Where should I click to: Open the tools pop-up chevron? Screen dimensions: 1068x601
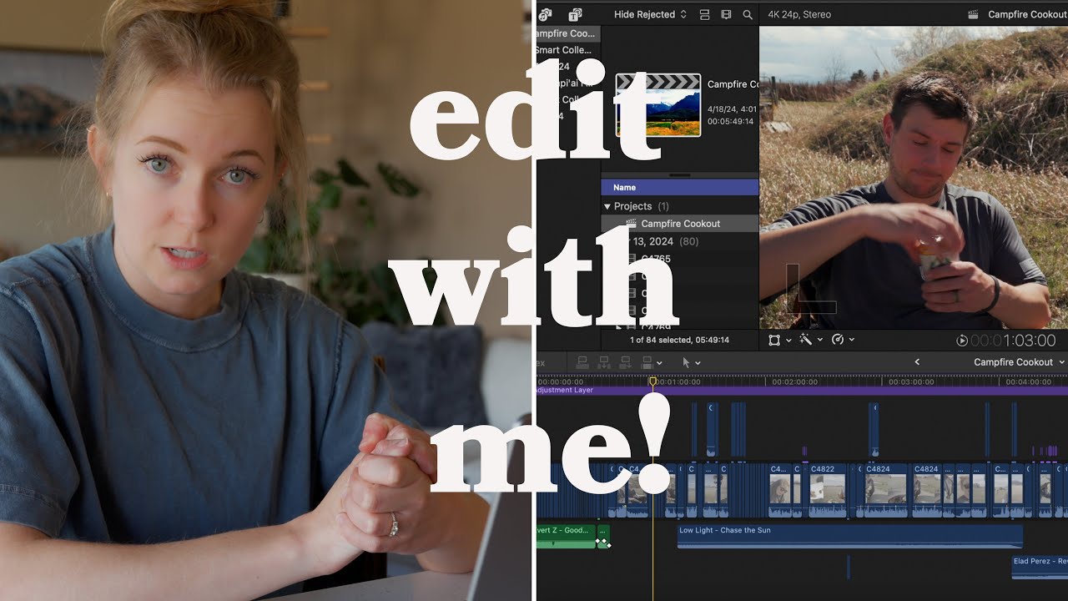[698, 363]
